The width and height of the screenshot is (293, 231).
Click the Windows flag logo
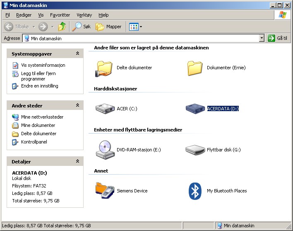(x=282, y=15)
